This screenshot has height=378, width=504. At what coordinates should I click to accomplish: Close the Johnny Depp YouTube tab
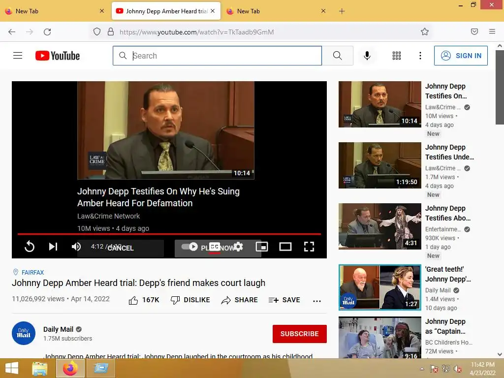coord(213,11)
